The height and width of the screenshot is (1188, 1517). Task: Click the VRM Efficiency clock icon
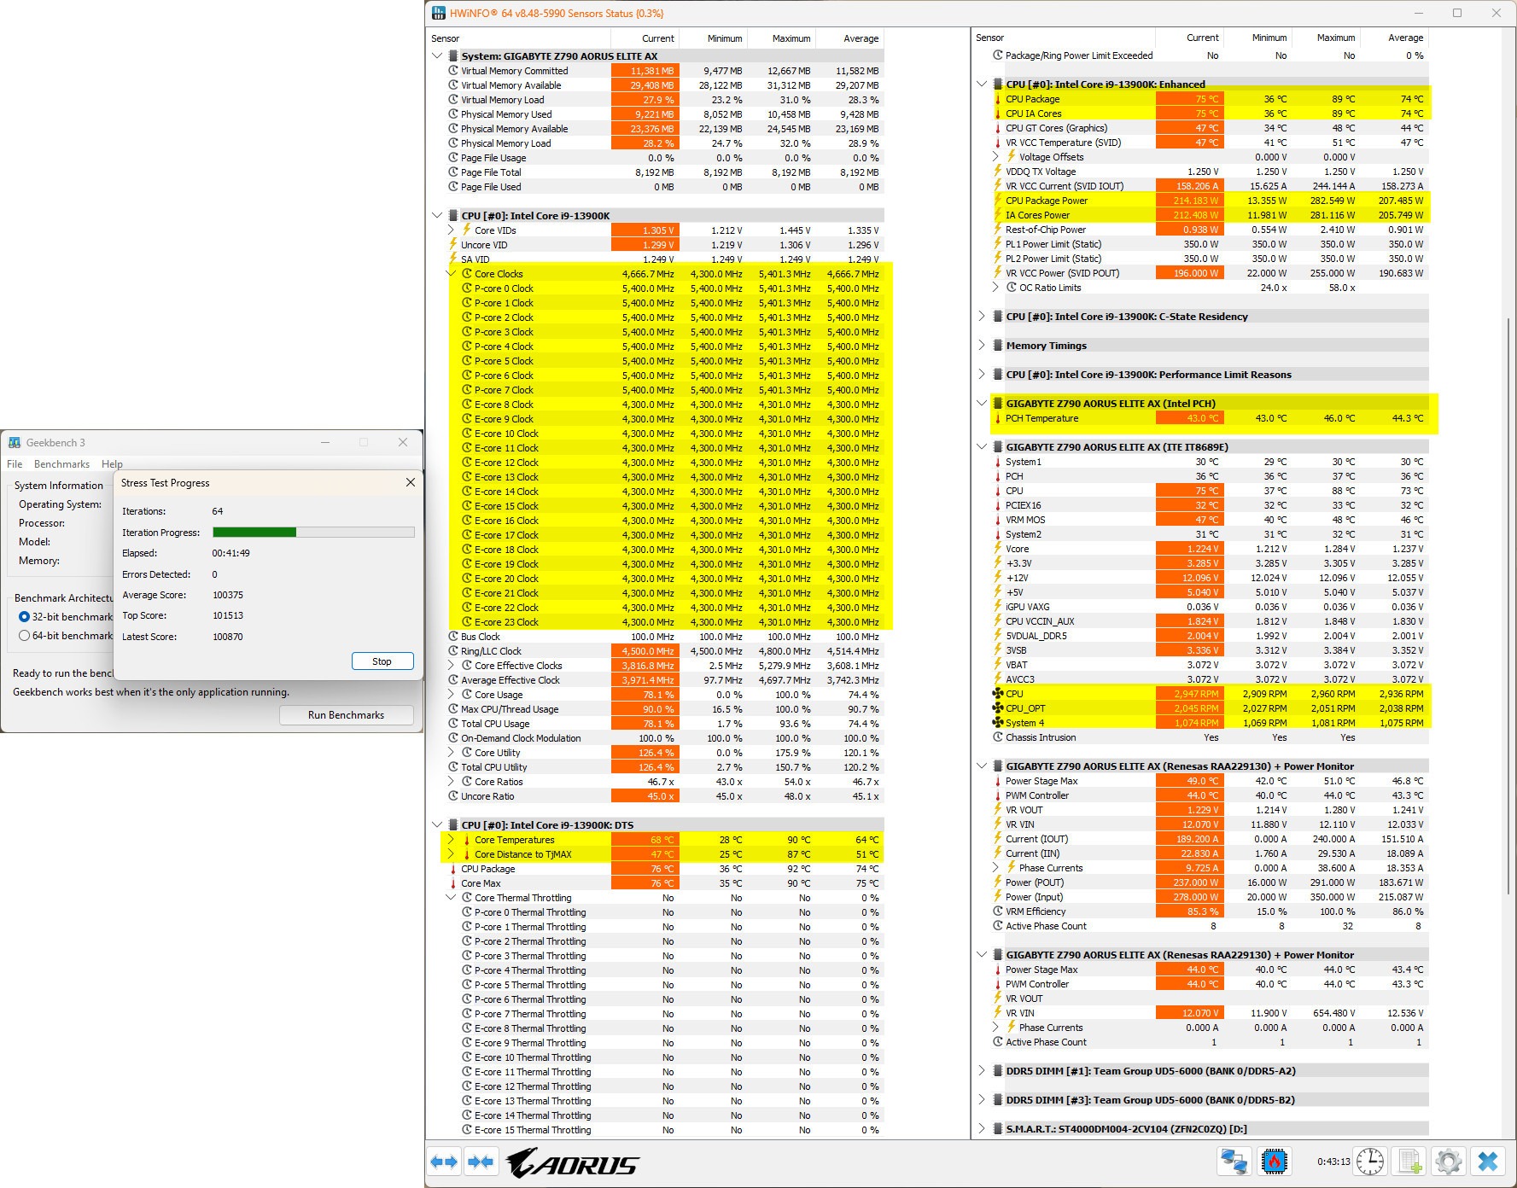997,911
